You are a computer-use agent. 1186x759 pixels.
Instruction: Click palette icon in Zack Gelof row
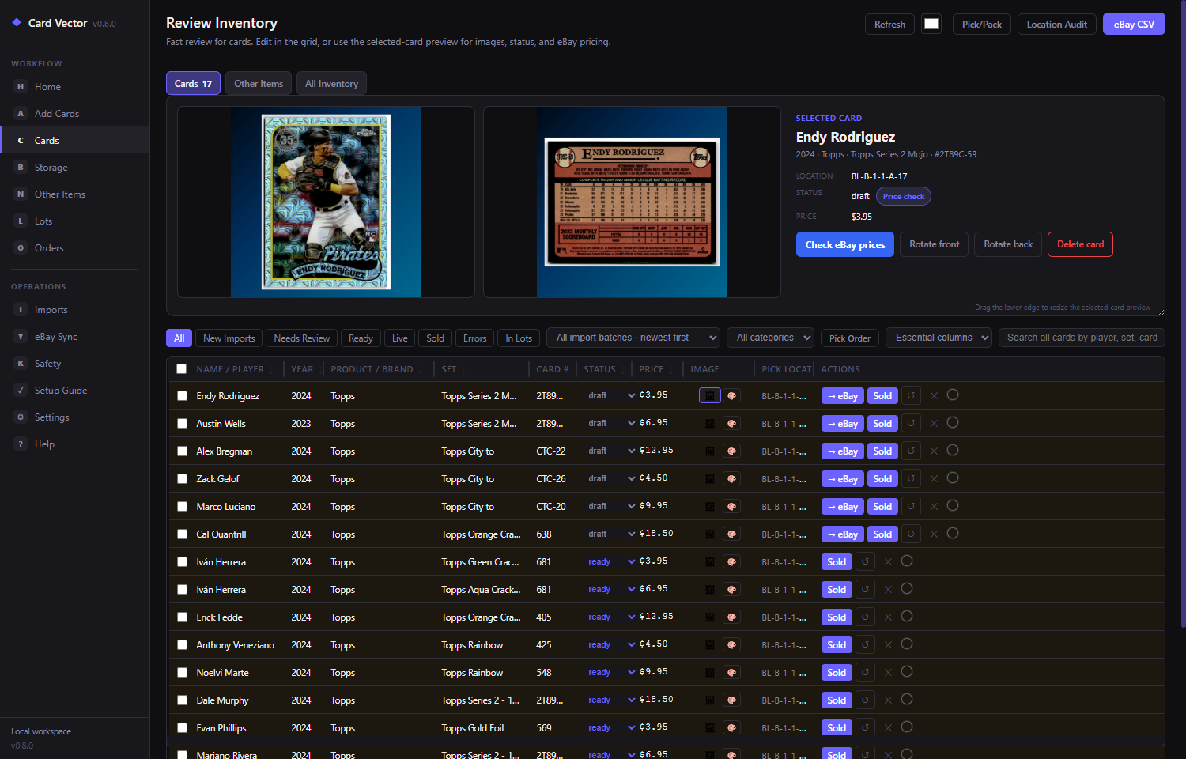tap(732, 478)
